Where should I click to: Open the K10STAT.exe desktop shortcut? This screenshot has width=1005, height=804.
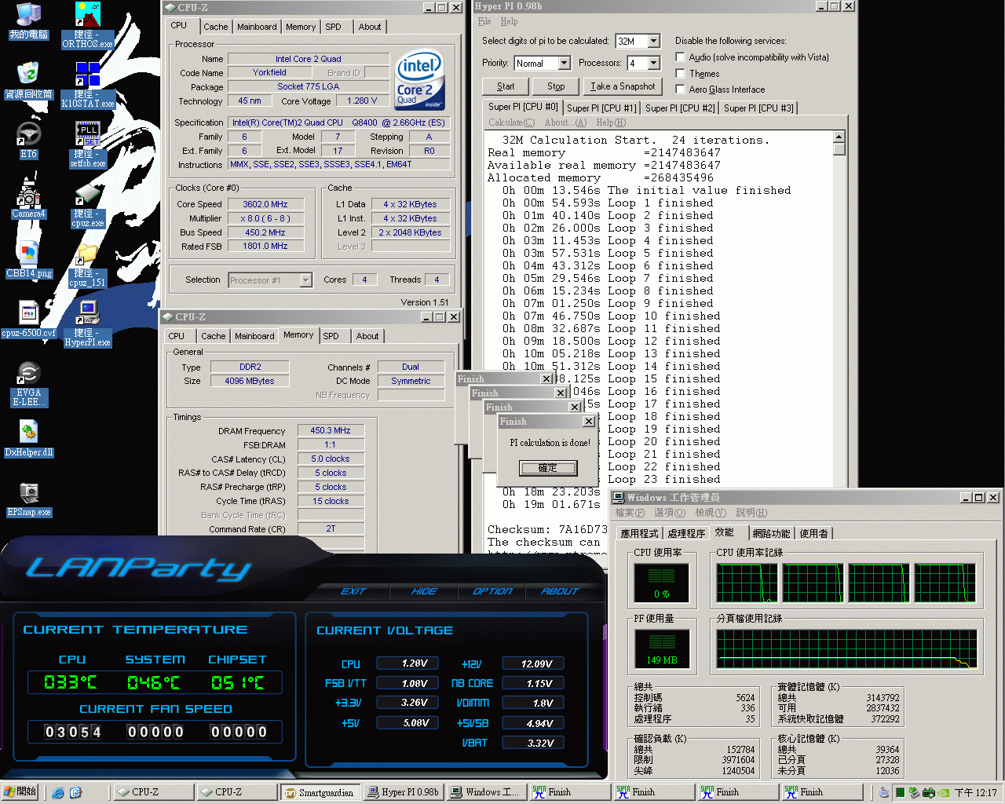coord(87,85)
